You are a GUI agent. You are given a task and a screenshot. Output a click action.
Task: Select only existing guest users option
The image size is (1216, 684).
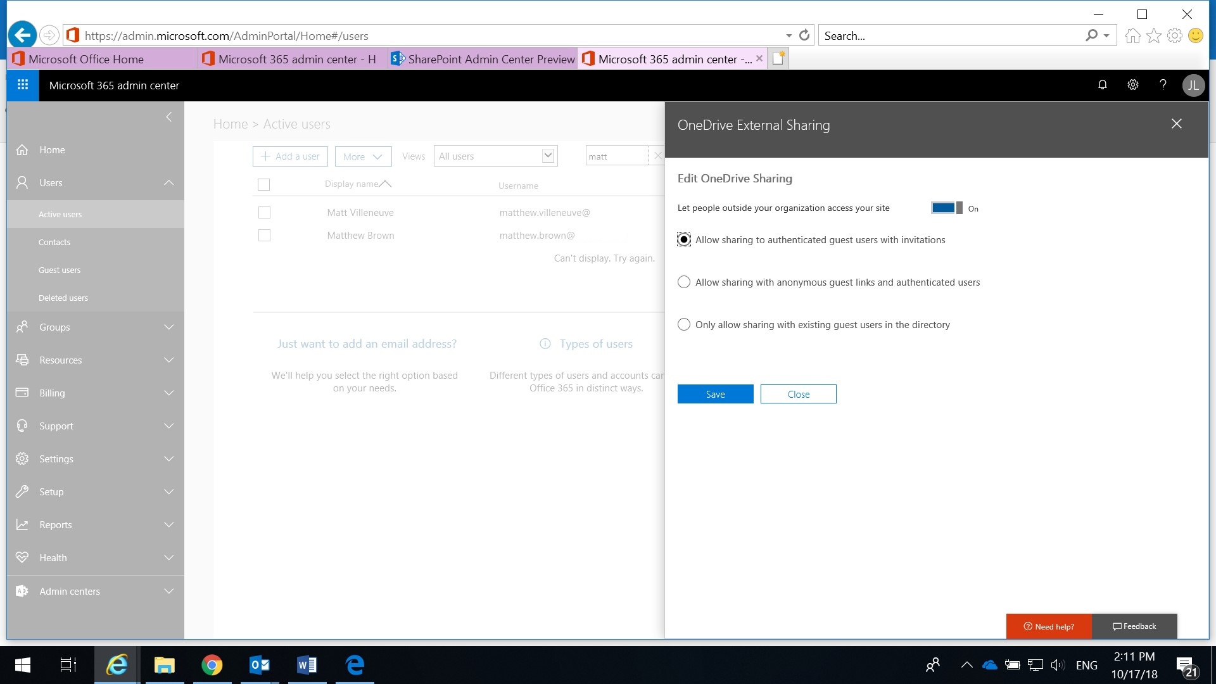pyautogui.click(x=684, y=325)
